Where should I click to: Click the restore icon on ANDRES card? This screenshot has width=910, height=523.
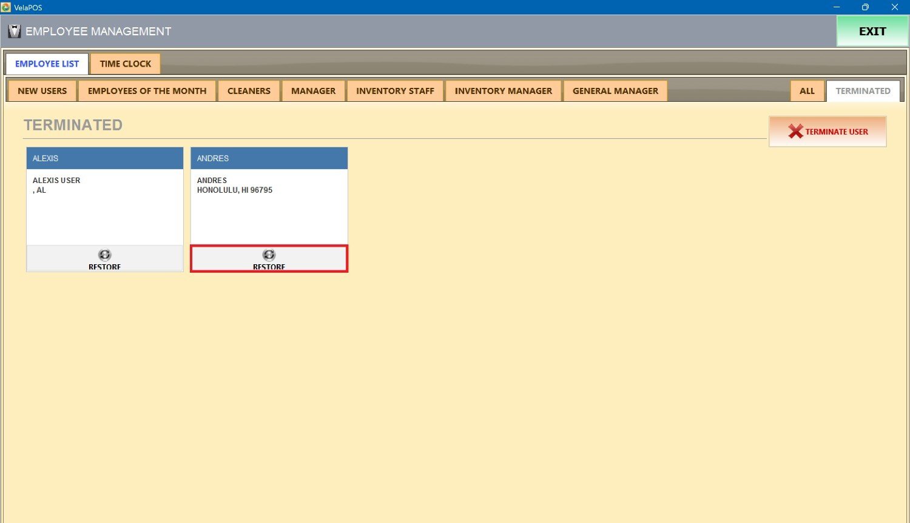[x=269, y=255]
